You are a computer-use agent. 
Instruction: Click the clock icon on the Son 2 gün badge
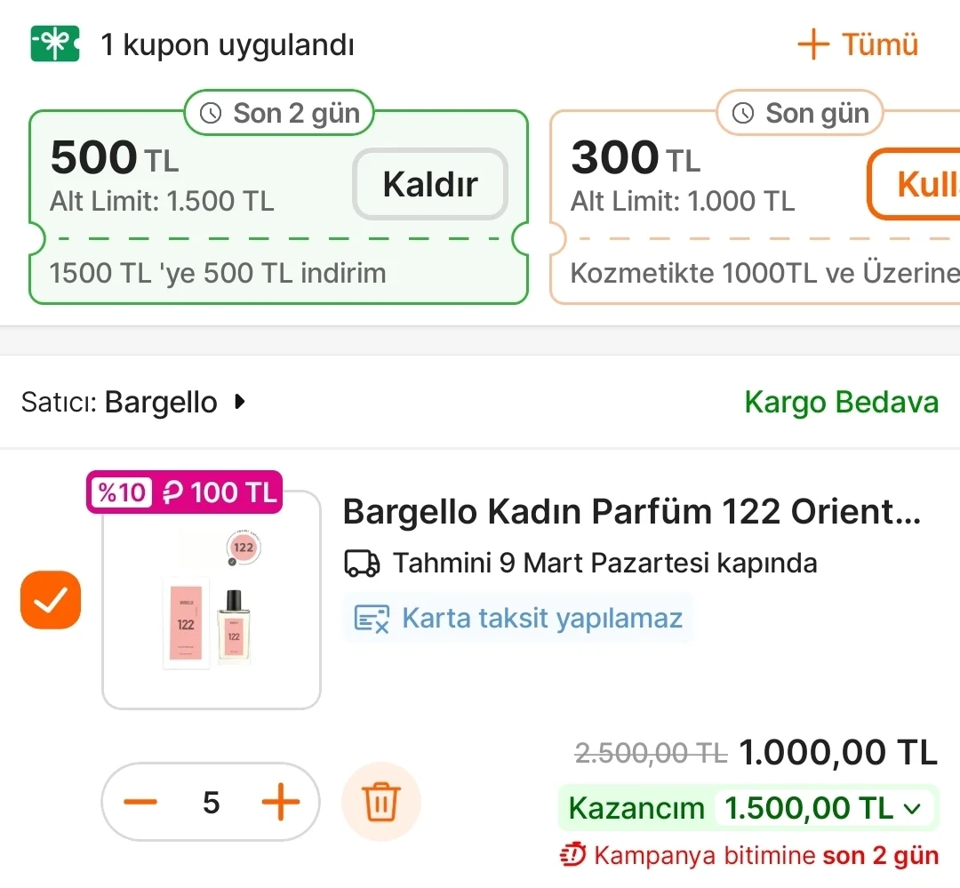pos(212,113)
